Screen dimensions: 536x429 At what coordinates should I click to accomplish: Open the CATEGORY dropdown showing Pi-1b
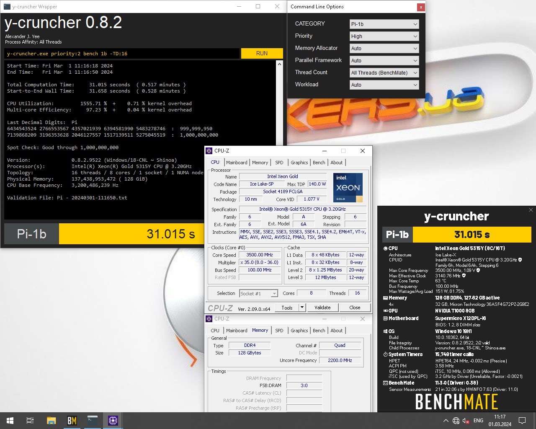[384, 24]
